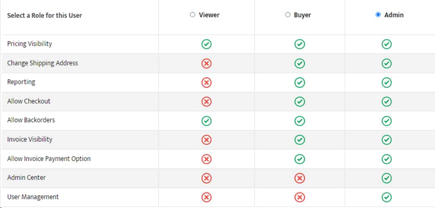This screenshot has height=208, width=435.
Task: Click the Admin role label text
Action: (394, 15)
